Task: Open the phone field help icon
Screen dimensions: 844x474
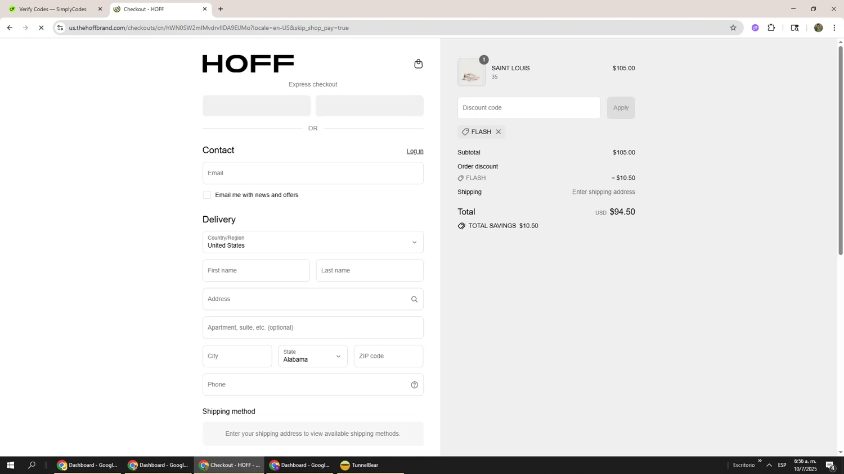Action: [x=415, y=385]
